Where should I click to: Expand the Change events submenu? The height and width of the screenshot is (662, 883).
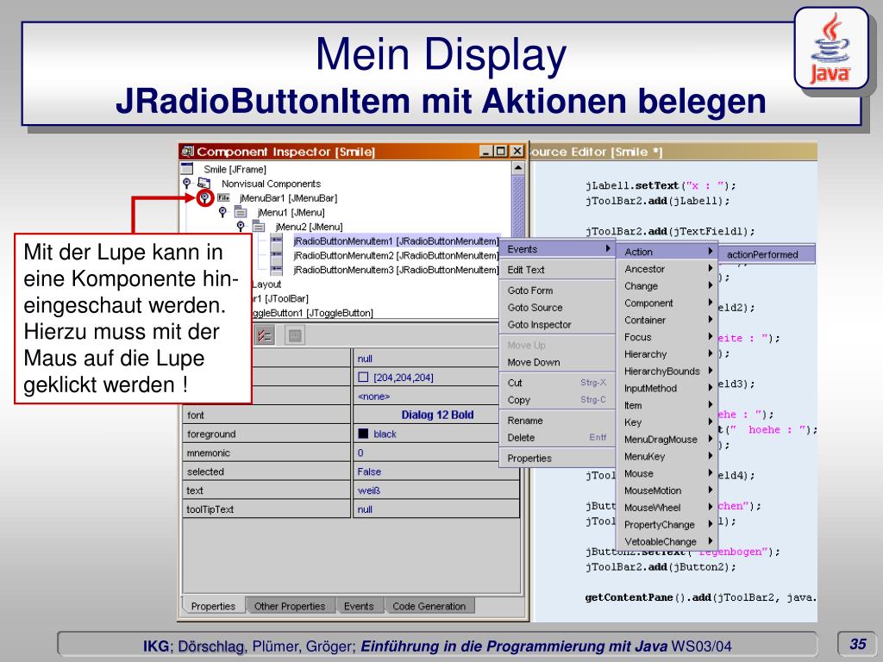667,286
